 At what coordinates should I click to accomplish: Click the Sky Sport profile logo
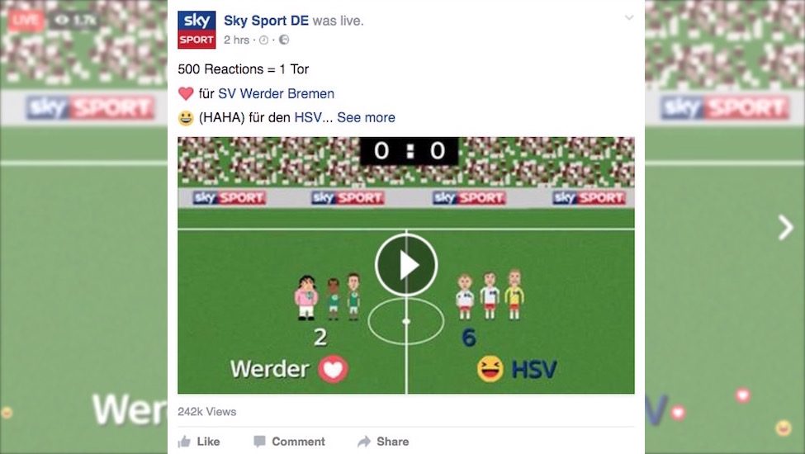[x=197, y=30]
